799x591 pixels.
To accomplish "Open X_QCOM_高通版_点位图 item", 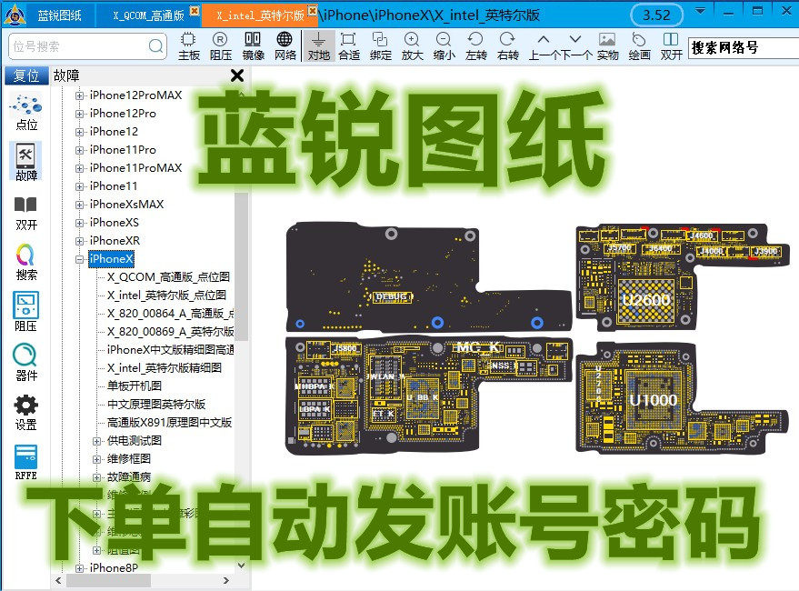I will tap(168, 277).
